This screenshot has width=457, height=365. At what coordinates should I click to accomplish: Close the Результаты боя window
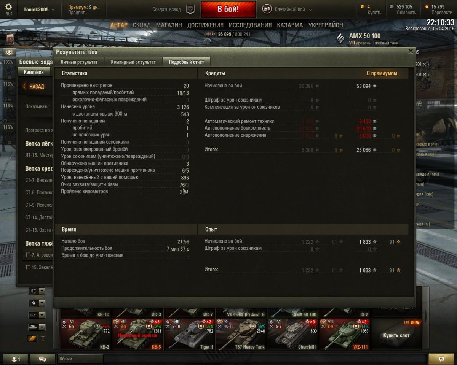click(411, 51)
